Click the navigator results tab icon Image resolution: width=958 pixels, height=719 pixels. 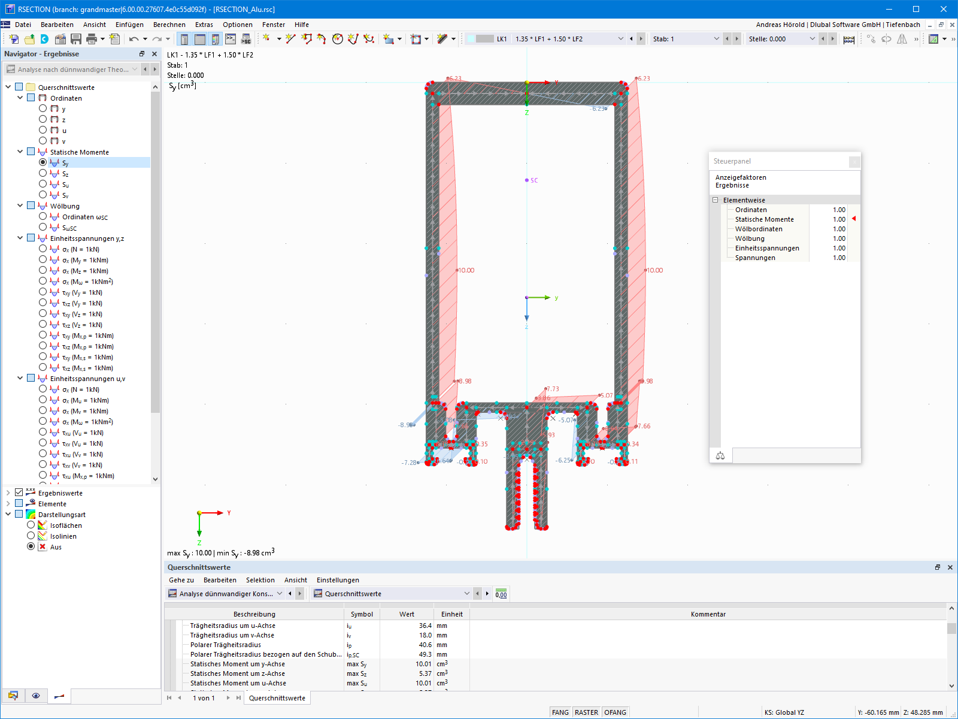point(59,696)
